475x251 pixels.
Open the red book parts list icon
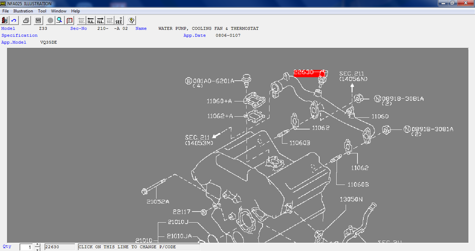point(70,20)
